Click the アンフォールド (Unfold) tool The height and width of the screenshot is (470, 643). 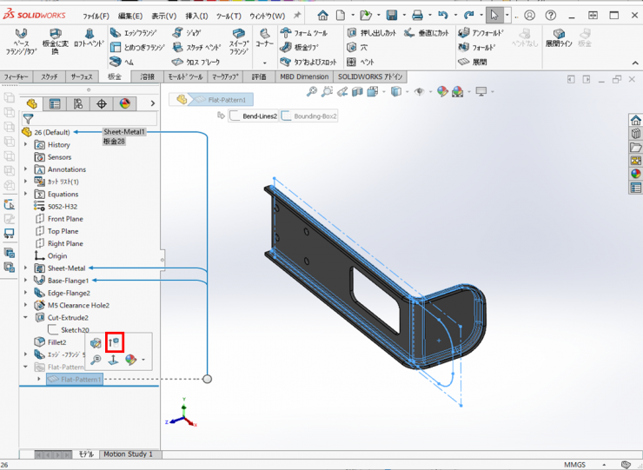[481, 33]
